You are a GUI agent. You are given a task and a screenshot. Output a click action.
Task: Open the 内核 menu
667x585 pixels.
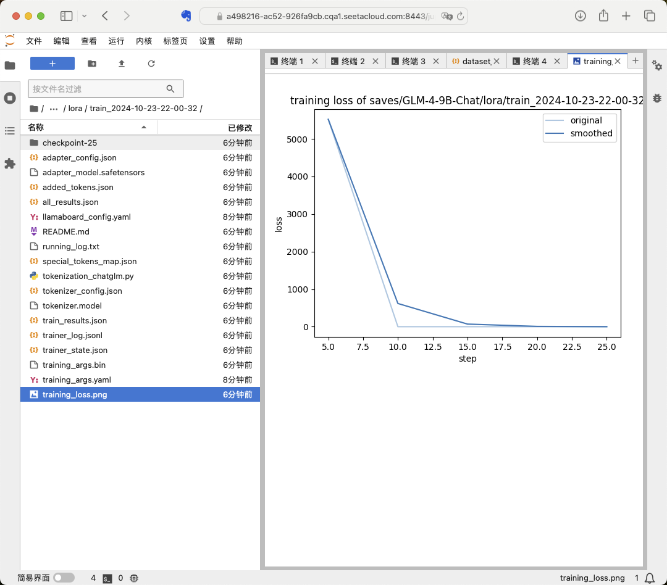pyautogui.click(x=144, y=41)
